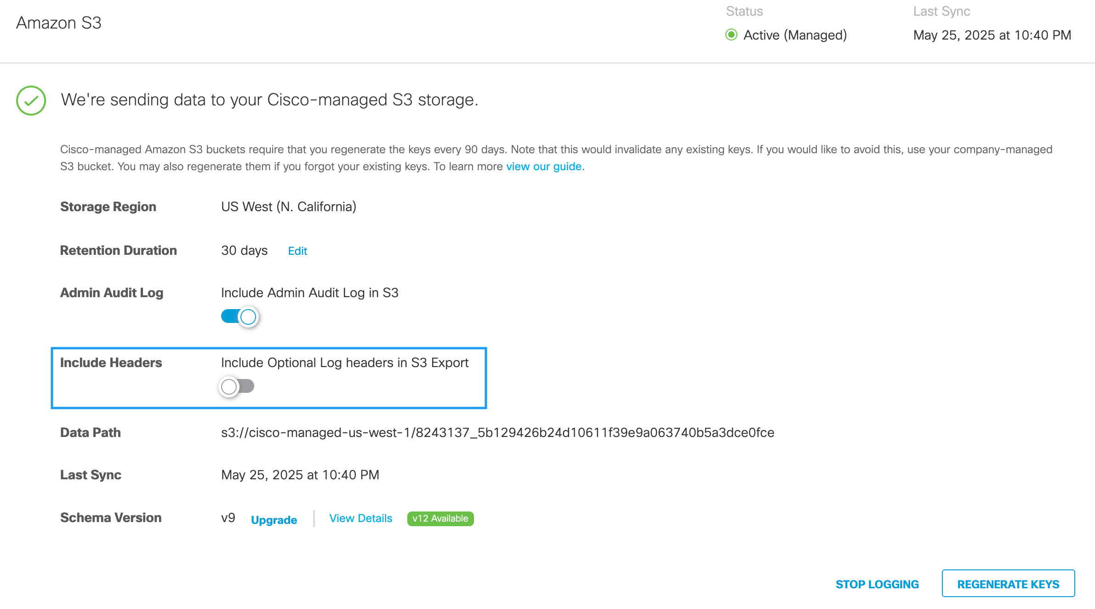1095x609 pixels.
Task: Click the Active (Managed) status text
Action: 795,35
